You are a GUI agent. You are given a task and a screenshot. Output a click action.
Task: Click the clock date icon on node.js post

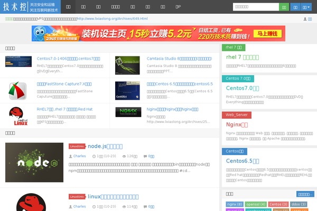[94, 156]
